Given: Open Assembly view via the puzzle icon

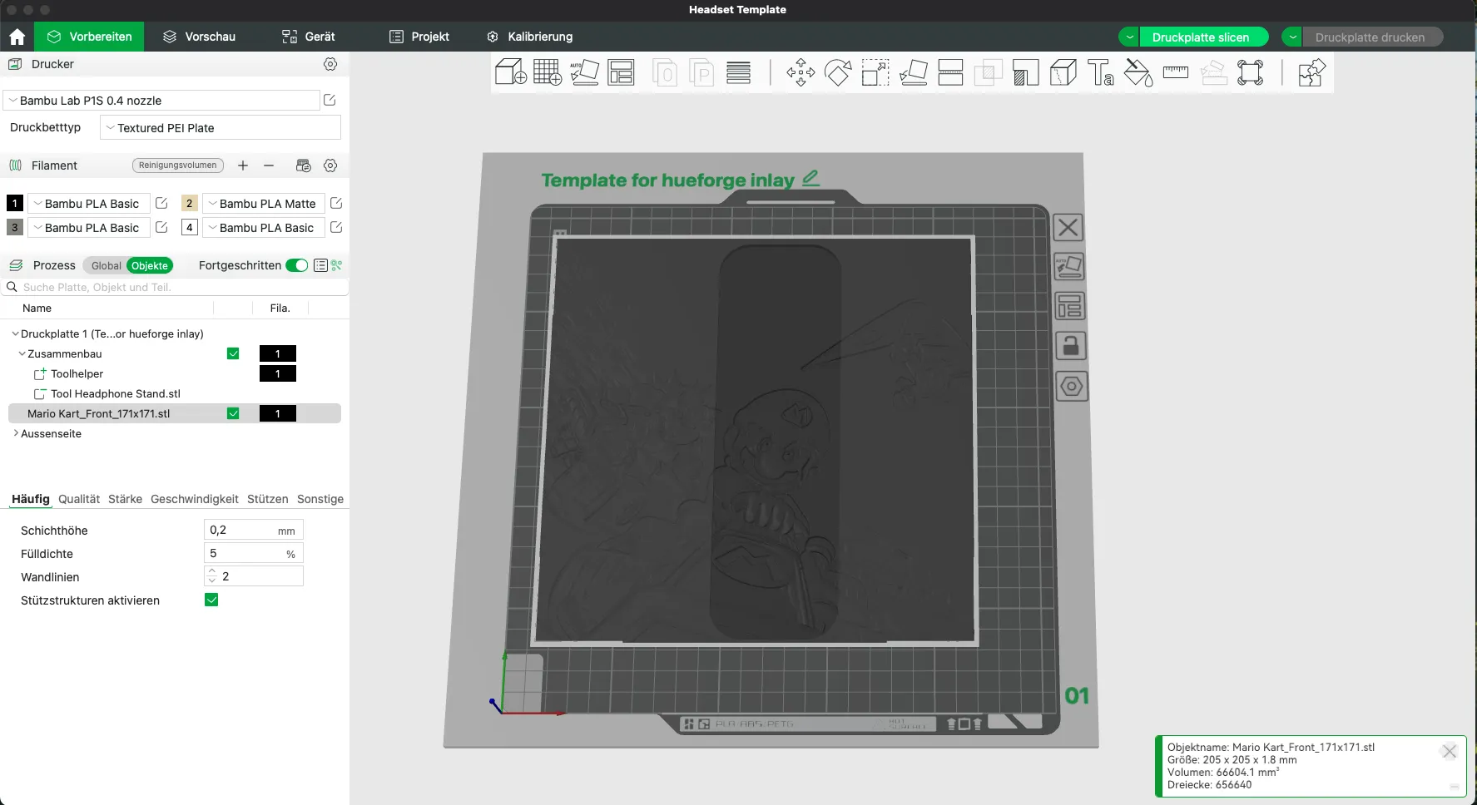Looking at the screenshot, I should (x=1311, y=73).
